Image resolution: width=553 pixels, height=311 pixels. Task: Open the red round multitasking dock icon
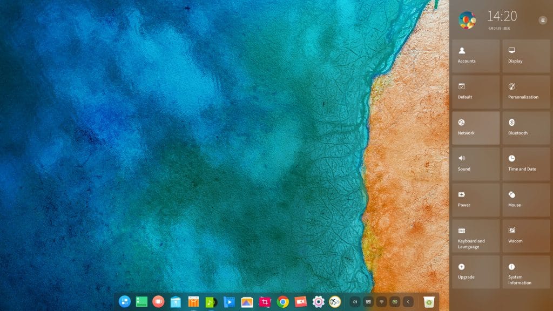pyautogui.click(x=158, y=301)
